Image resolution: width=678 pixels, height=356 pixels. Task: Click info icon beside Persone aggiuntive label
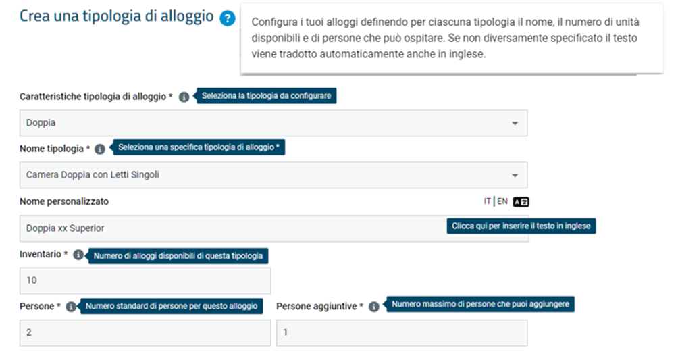tap(374, 307)
